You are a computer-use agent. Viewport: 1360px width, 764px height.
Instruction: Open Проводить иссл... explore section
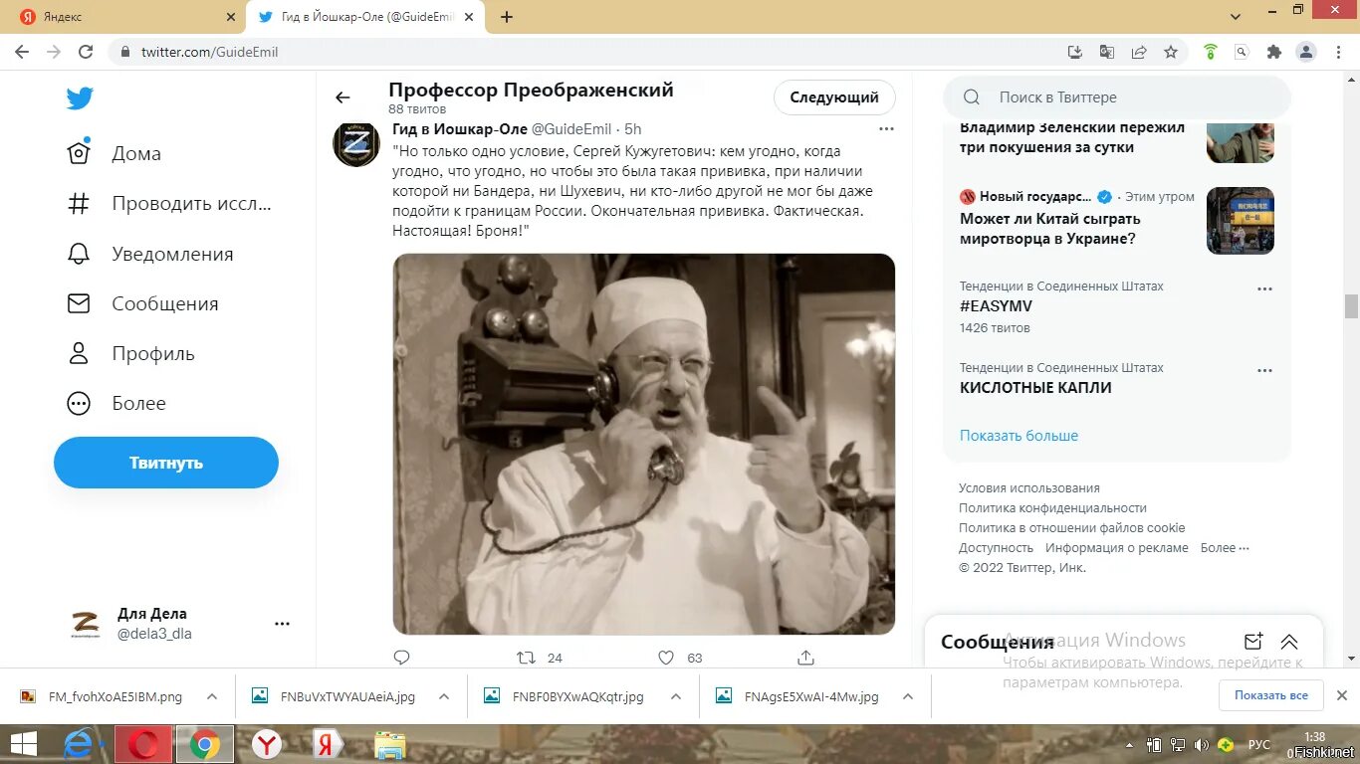point(168,204)
